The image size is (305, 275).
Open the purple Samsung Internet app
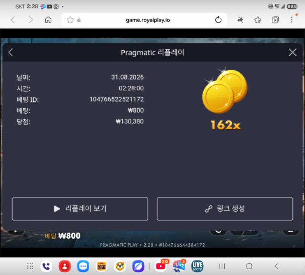138,266
